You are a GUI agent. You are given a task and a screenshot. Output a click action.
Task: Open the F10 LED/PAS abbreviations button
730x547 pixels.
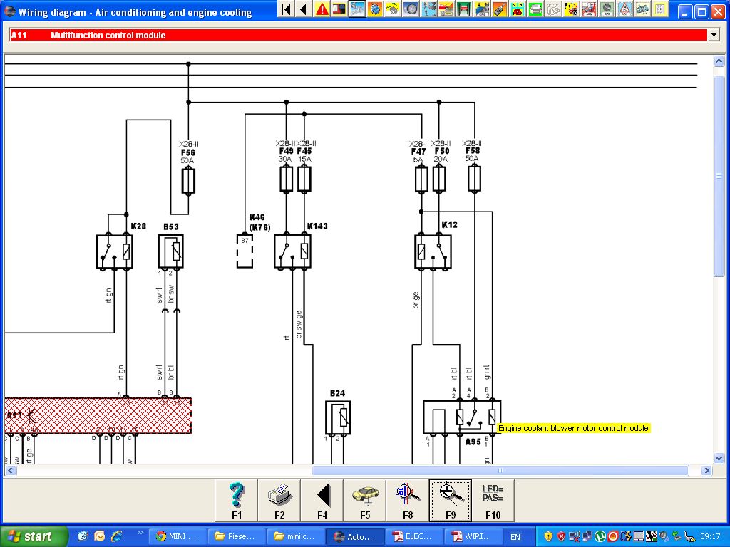(493, 500)
